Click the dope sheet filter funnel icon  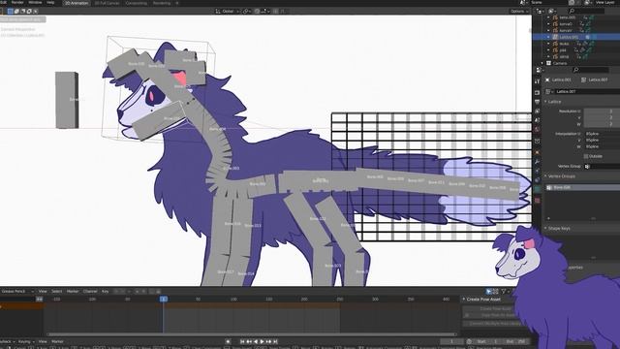[x=504, y=292]
